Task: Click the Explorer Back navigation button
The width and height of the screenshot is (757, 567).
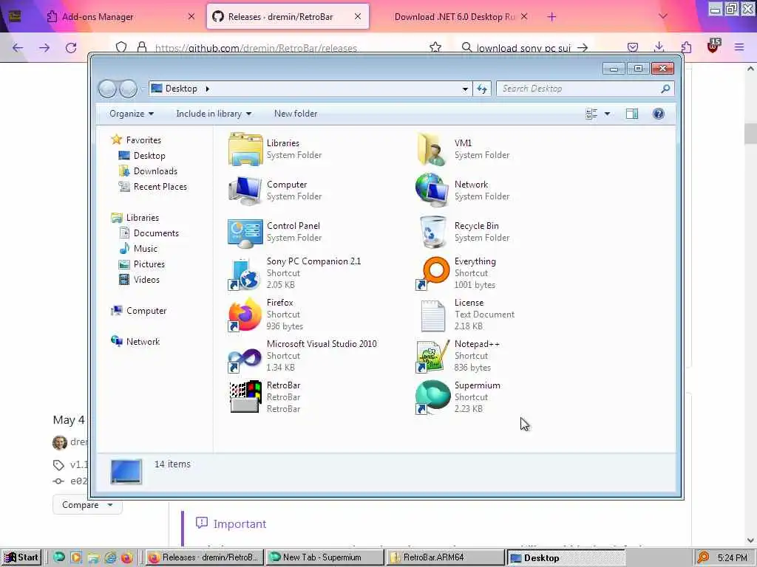Action: 107,89
